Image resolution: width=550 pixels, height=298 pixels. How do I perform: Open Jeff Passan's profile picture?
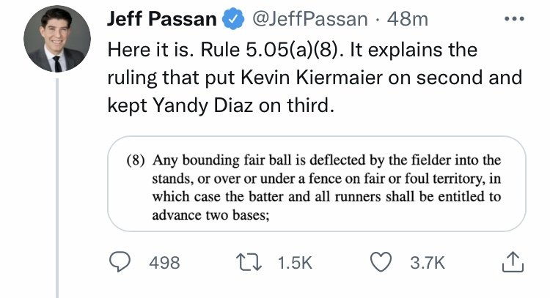[x=56, y=39]
